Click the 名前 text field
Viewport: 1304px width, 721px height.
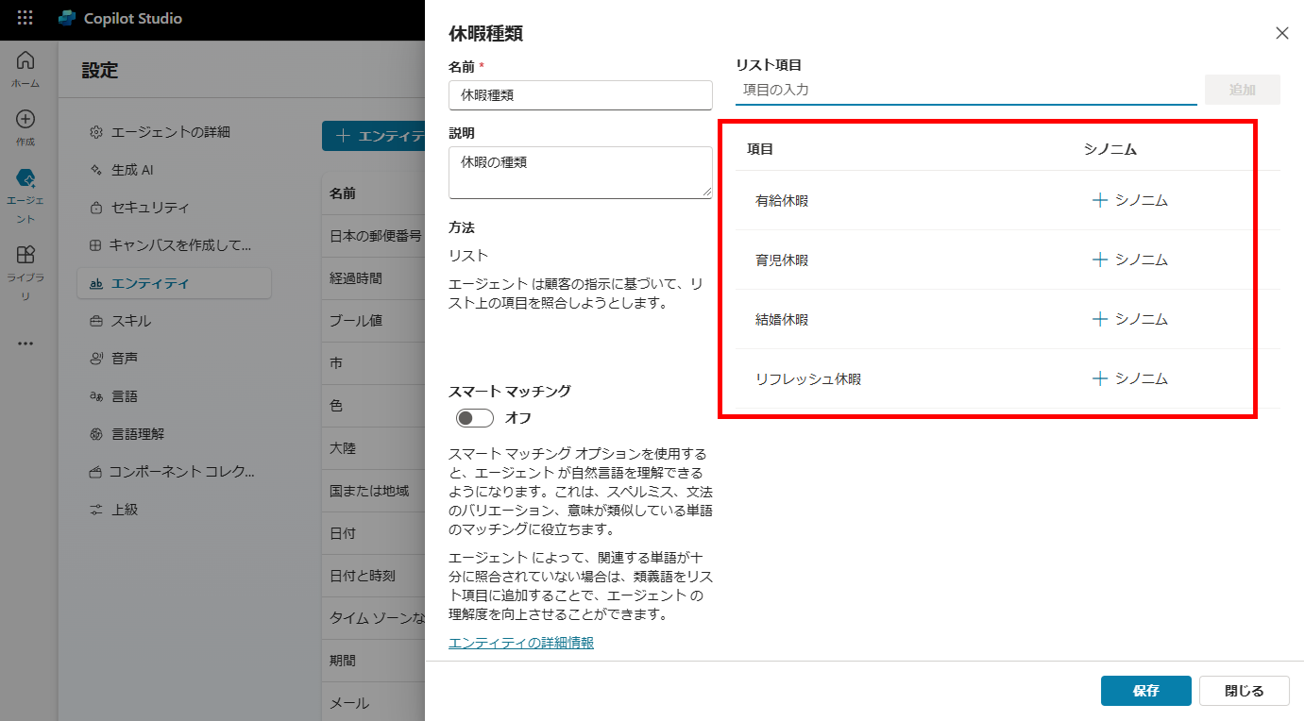point(580,95)
